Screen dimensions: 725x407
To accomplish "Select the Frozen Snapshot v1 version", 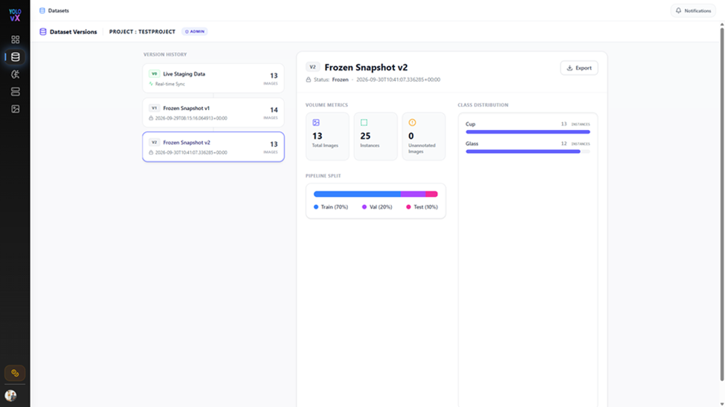I will pyautogui.click(x=213, y=113).
